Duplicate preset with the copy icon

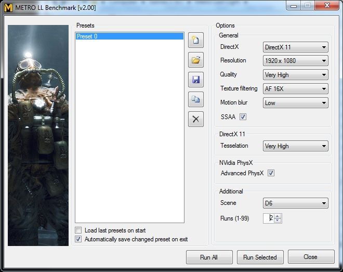point(196,99)
